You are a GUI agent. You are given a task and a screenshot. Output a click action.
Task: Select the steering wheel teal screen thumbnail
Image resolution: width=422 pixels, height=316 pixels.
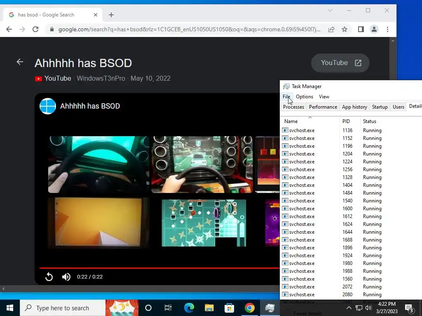[x=98, y=165]
